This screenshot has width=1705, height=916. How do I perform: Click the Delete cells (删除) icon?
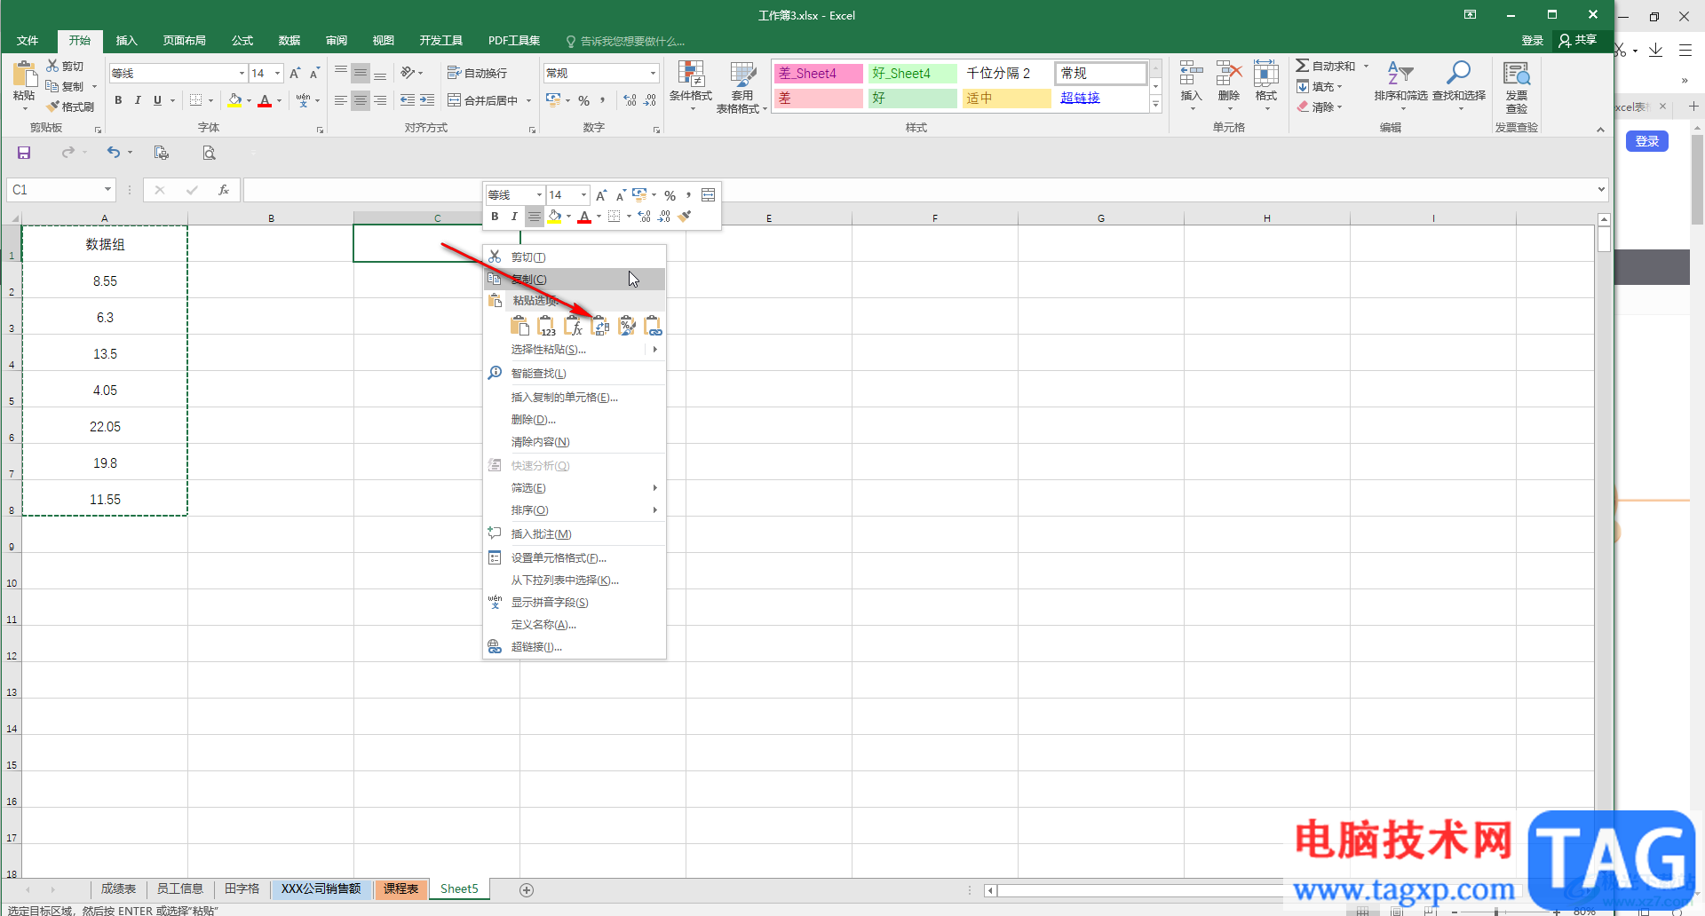[x=1229, y=85]
